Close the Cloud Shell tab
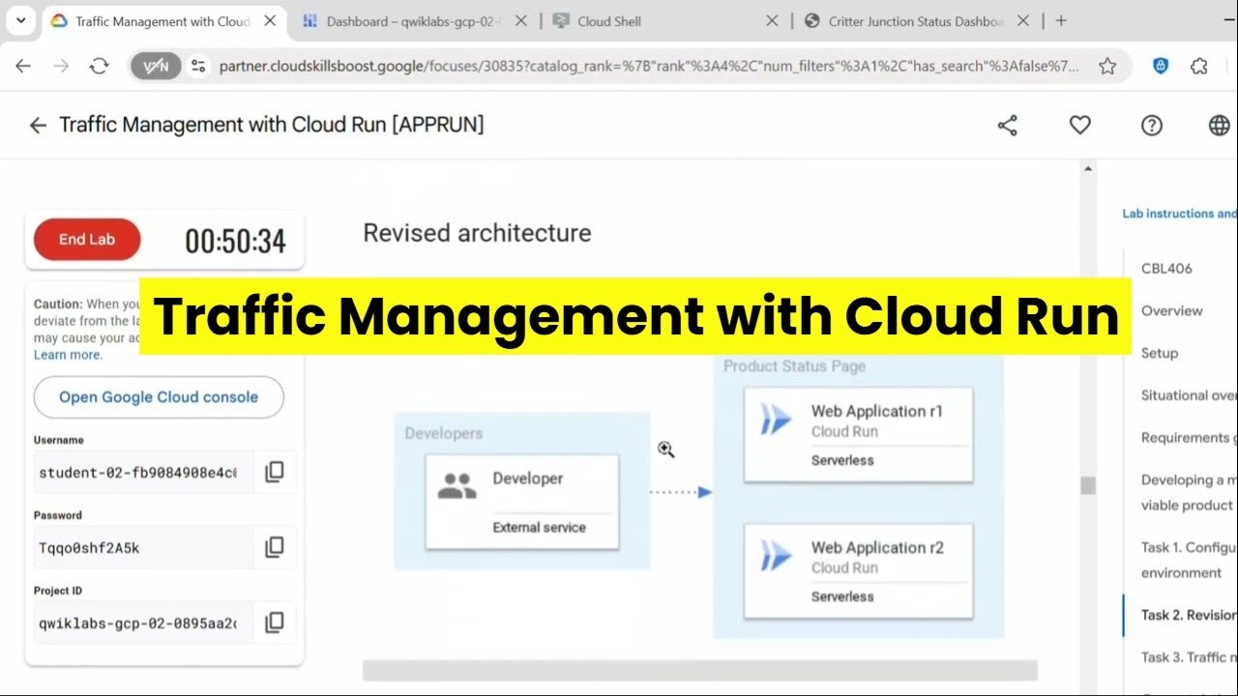Screen dimensions: 1238x696 pyautogui.click(x=772, y=20)
